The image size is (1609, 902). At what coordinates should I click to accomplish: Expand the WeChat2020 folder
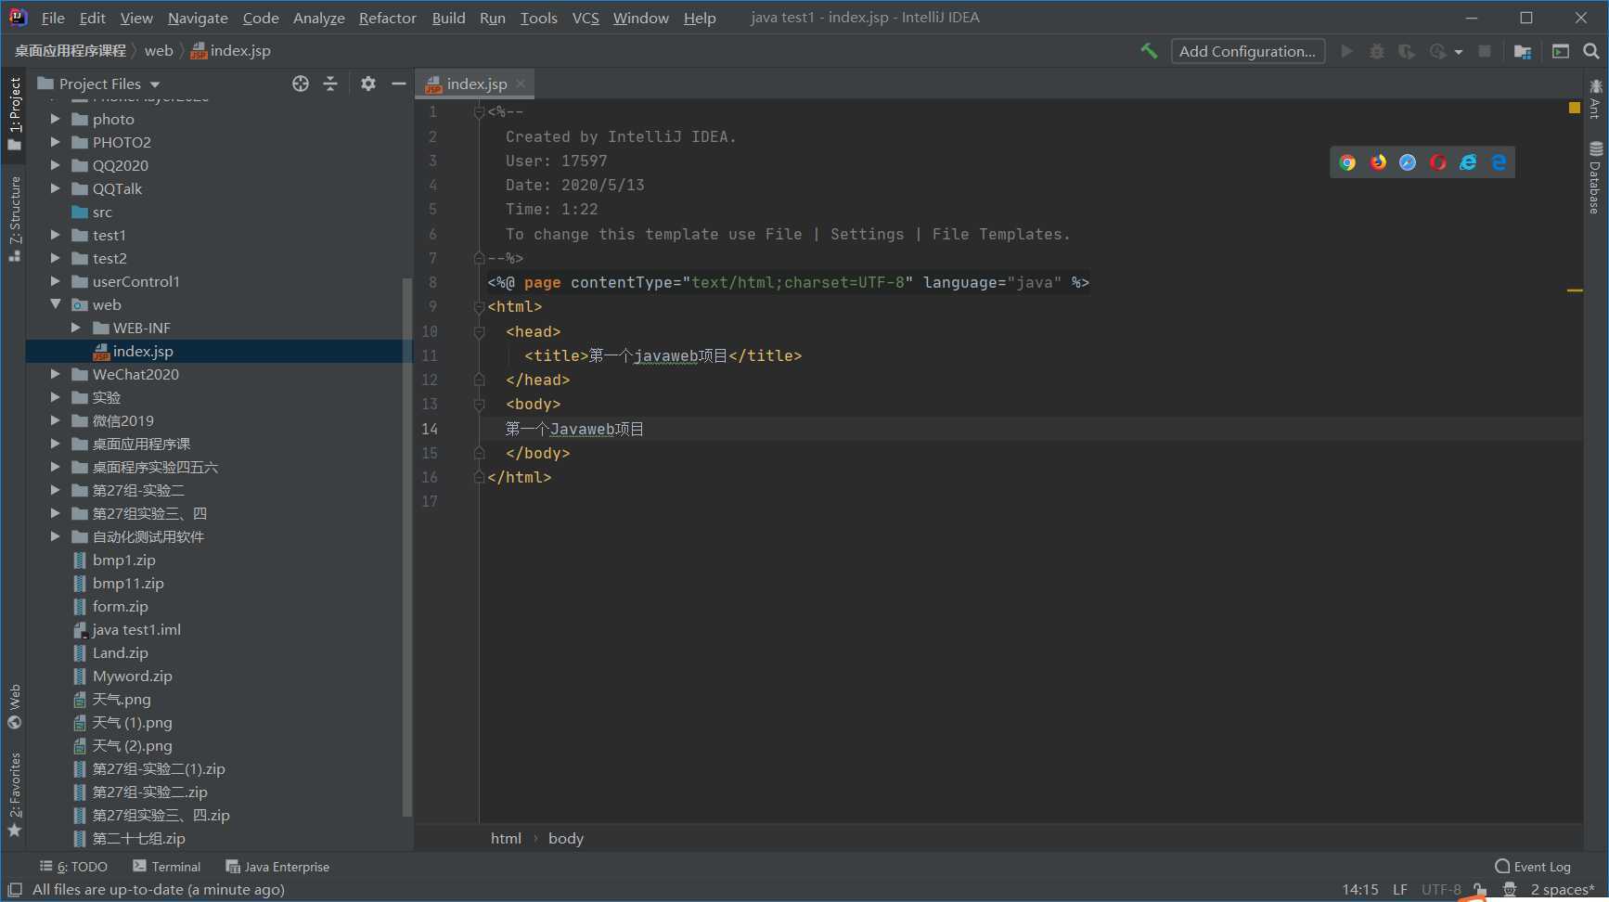point(55,374)
